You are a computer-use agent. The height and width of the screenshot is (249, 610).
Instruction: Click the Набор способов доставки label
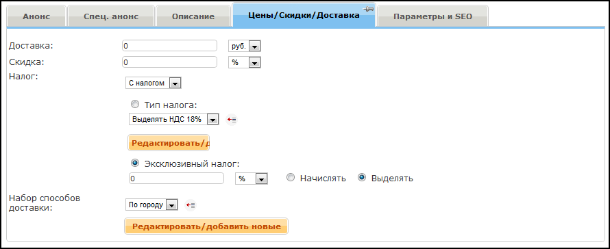pyautogui.click(x=45, y=202)
